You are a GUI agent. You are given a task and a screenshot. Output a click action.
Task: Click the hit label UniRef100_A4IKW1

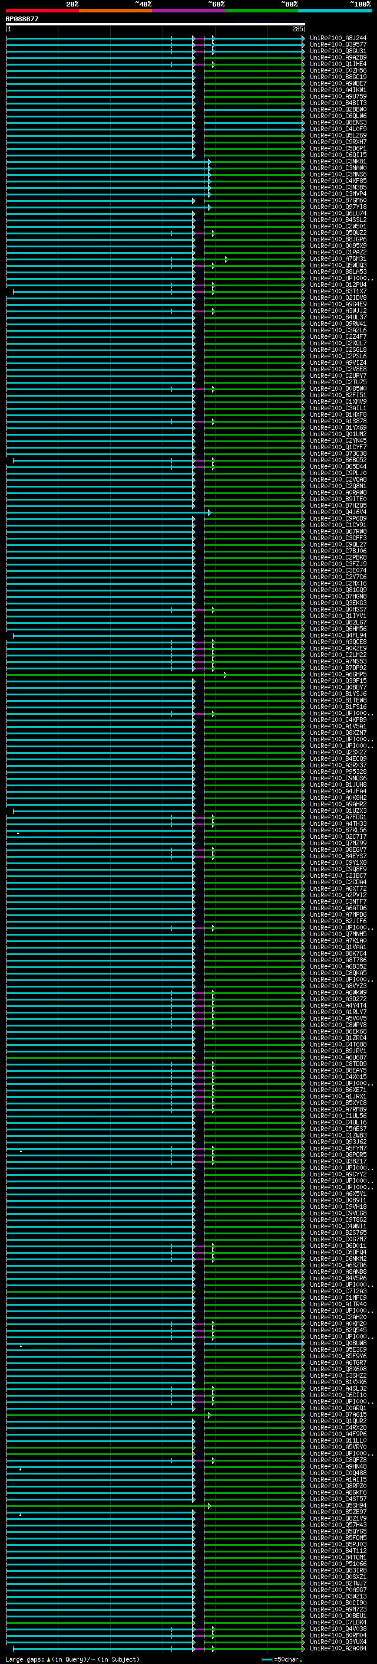(338, 90)
